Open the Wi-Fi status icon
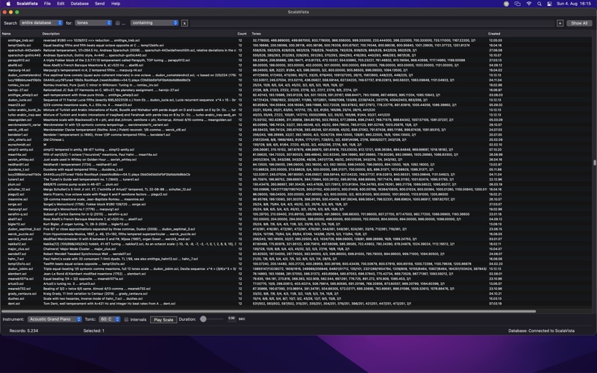 529,4
